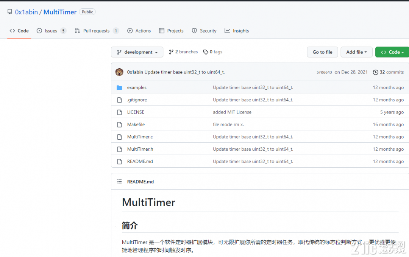Click the file icon beside Makefile

(x=119, y=125)
